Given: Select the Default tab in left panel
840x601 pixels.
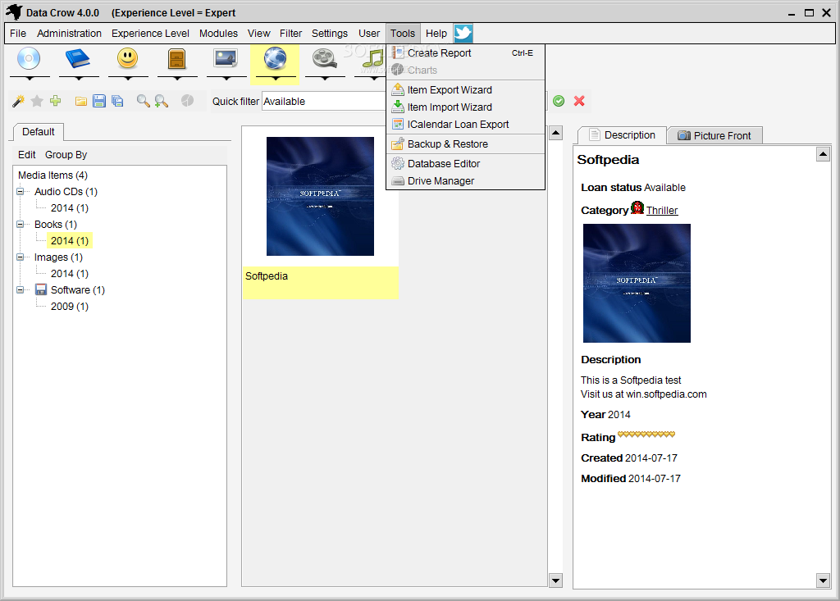Looking at the screenshot, I should click(x=38, y=132).
